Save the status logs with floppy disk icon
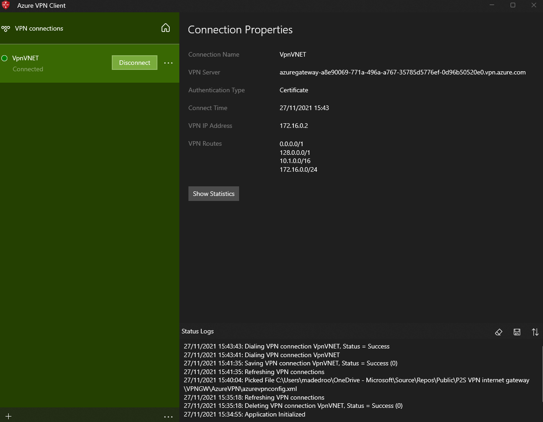The height and width of the screenshot is (422, 543). (517, 332)
